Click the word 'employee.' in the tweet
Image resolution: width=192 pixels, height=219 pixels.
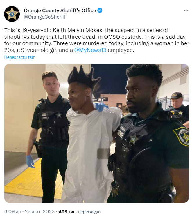click(121, 50)
